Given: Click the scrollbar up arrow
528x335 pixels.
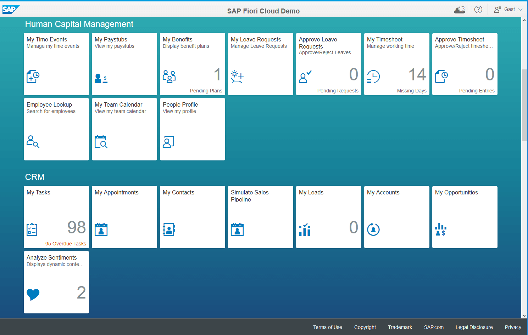Looking at the screenshot, I should (524, 20).
